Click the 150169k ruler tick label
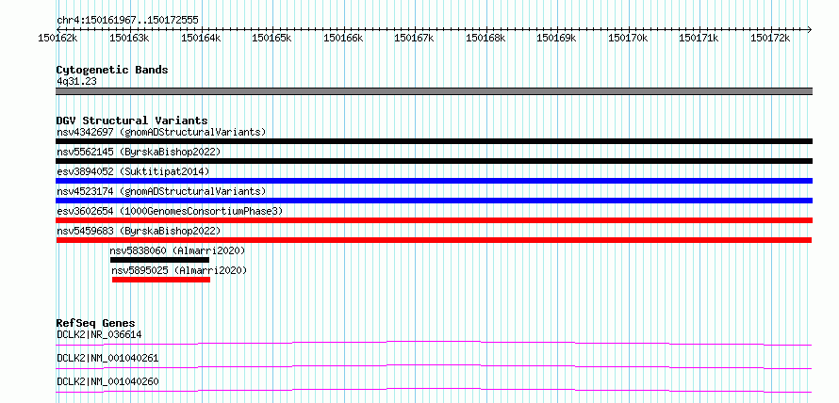Image resolution: width=839 pixels, height=403 pixels. tap(556, 39)
